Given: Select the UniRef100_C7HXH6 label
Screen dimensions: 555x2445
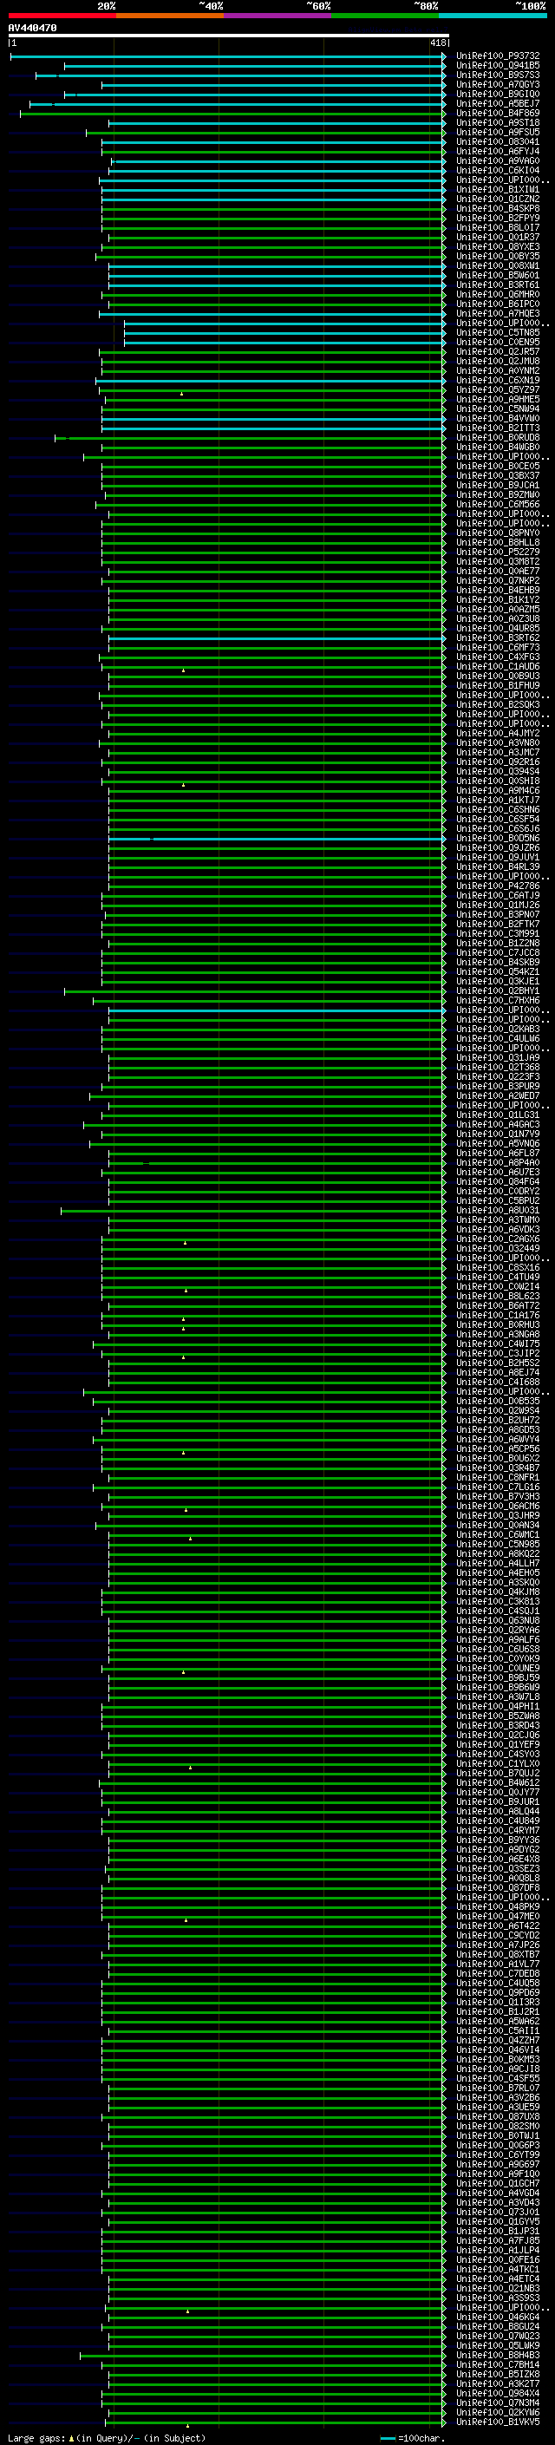Looking at the screenshot, I should point(498,1000).
